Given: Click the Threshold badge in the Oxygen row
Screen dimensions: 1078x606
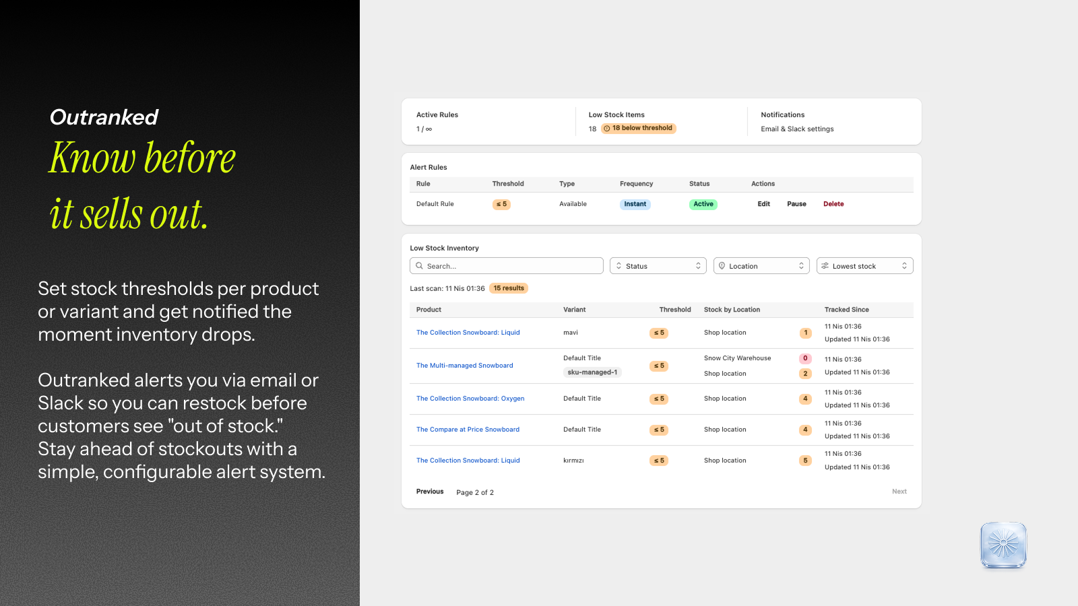Looking at the screenshot, I should click(x=659, y=399).
